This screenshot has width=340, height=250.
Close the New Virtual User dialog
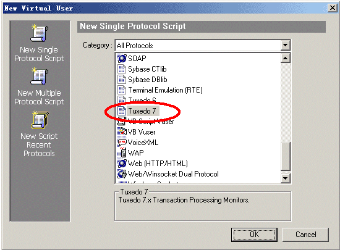pos(332,8)
